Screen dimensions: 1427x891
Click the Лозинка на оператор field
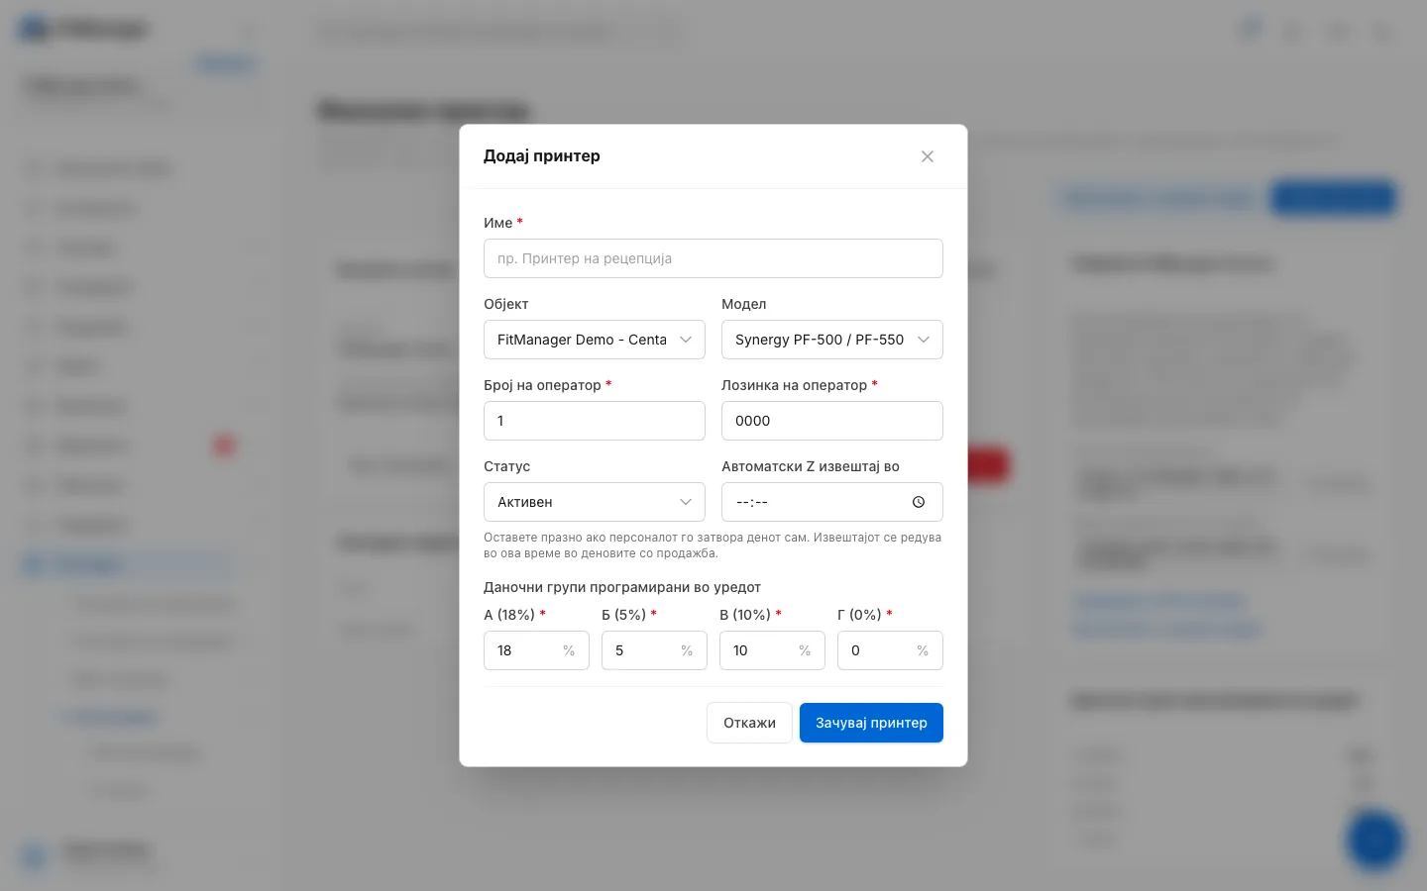point(832,421)
